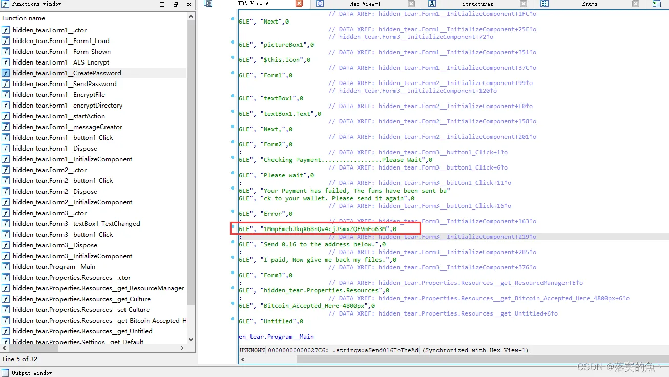669x377 pixels.
Task: Click function icon of Resources__get_Untitled
Action: [6, 331]
